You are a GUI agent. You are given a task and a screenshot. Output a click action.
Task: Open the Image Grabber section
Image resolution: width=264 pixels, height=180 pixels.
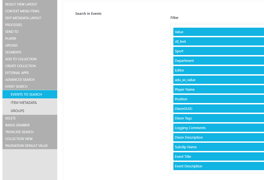[x=18, y=125]
